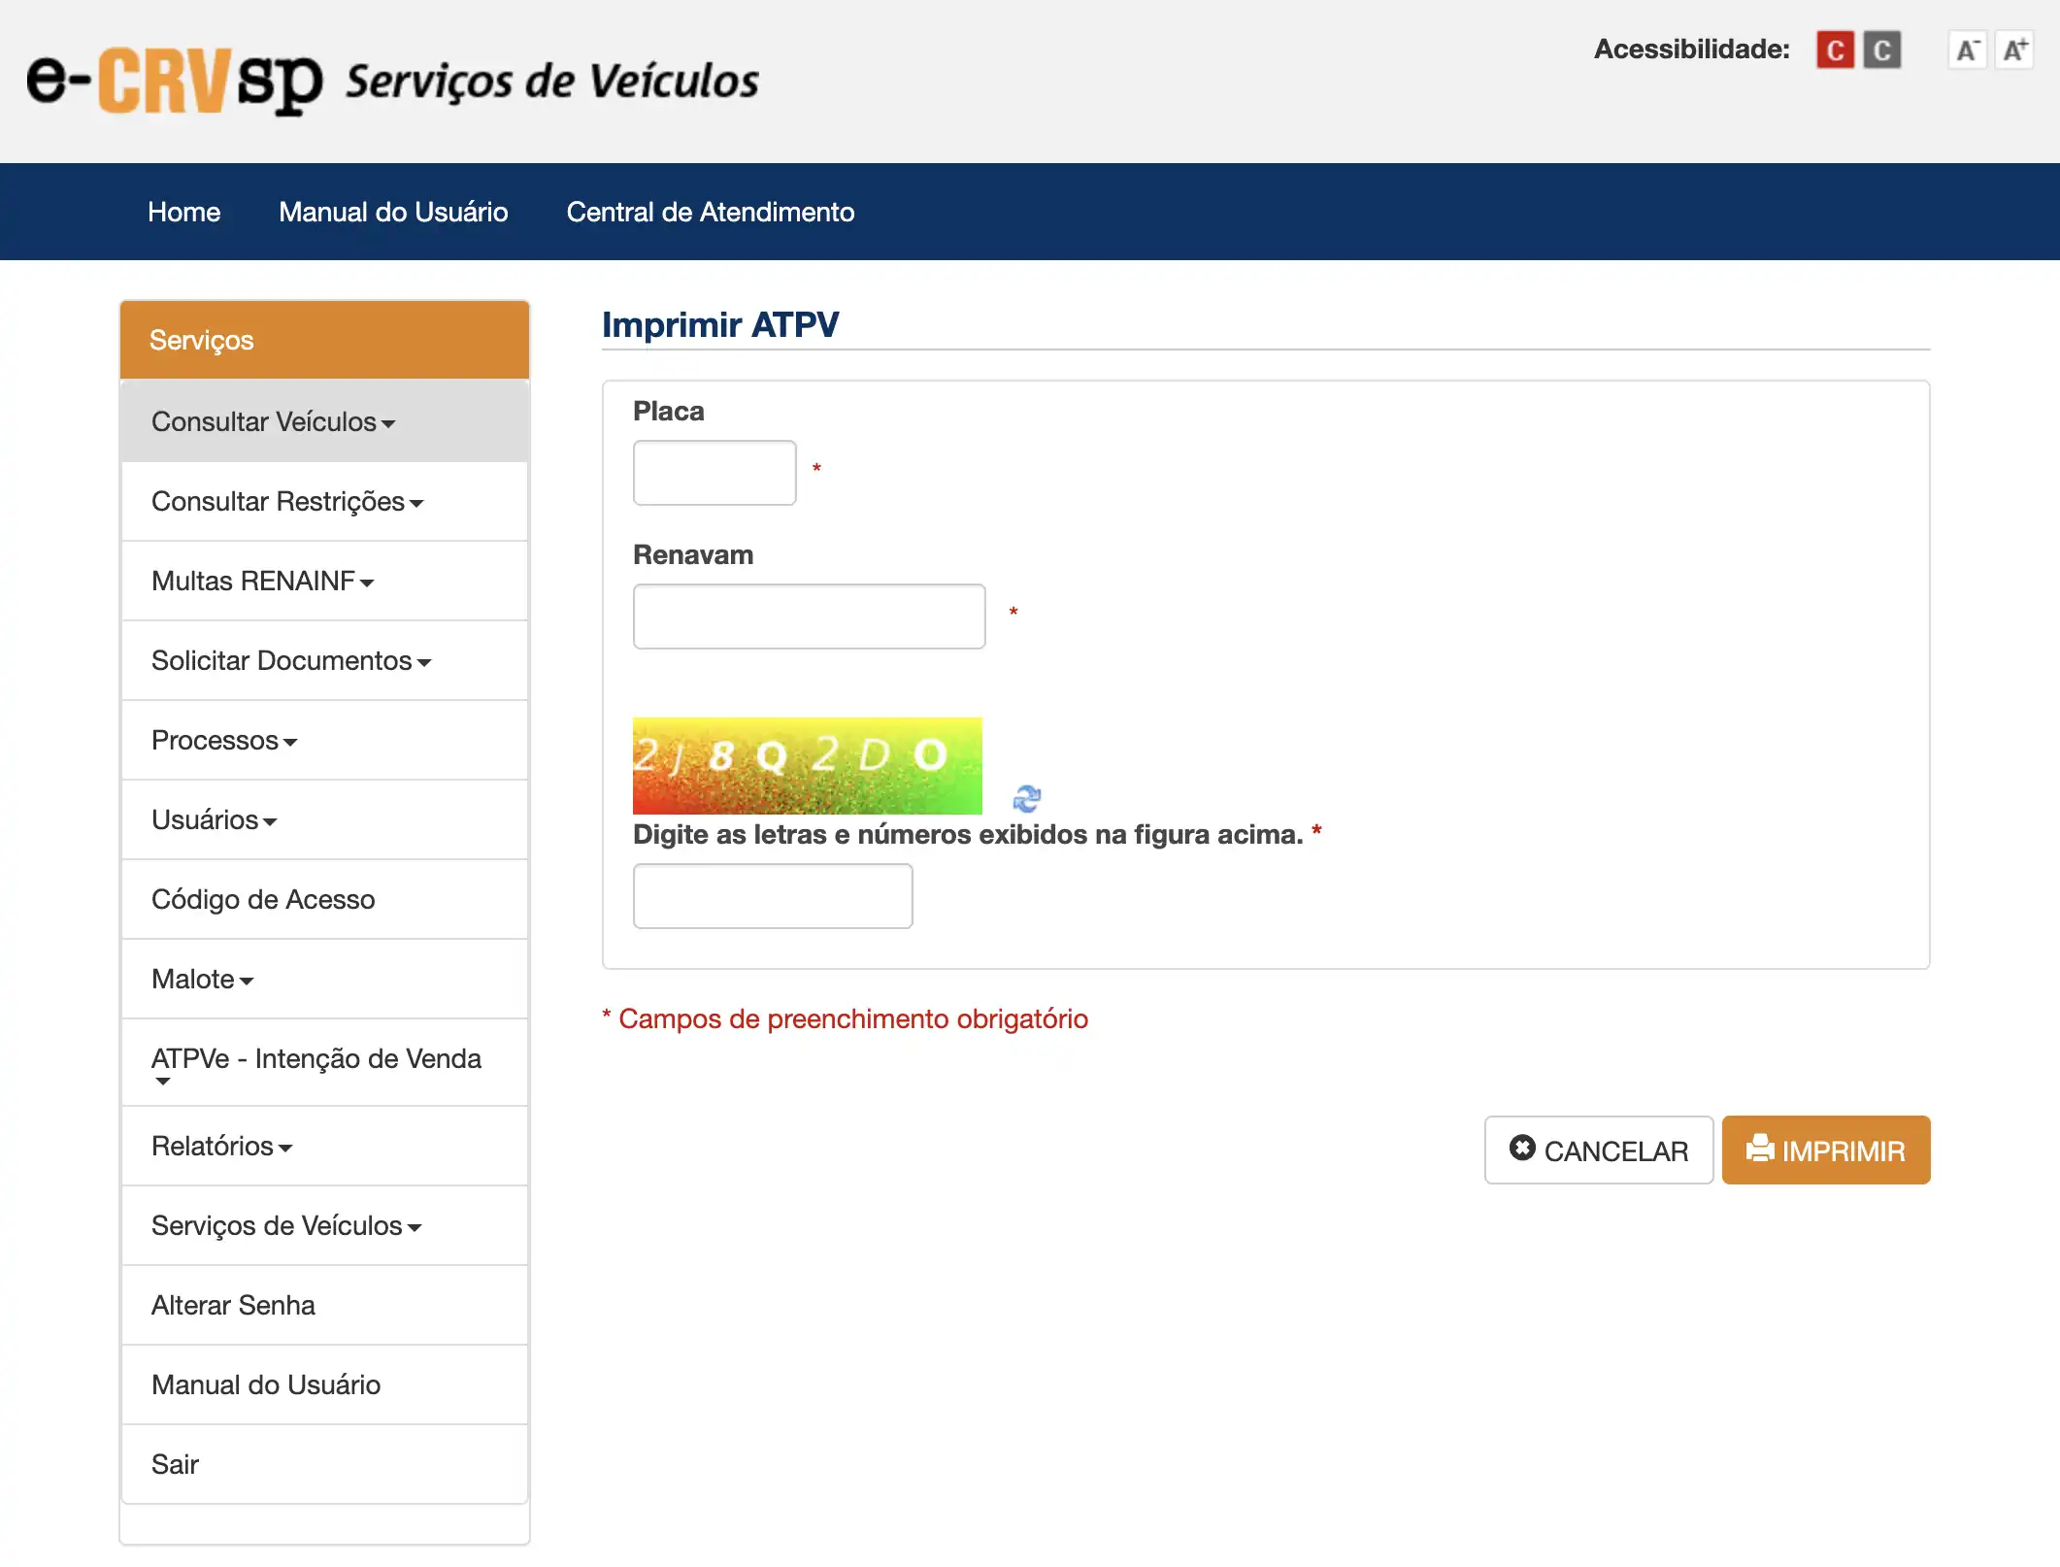Click the captcha image
The height and width of the screenshot is (1567, 2060).
point(807,765)
